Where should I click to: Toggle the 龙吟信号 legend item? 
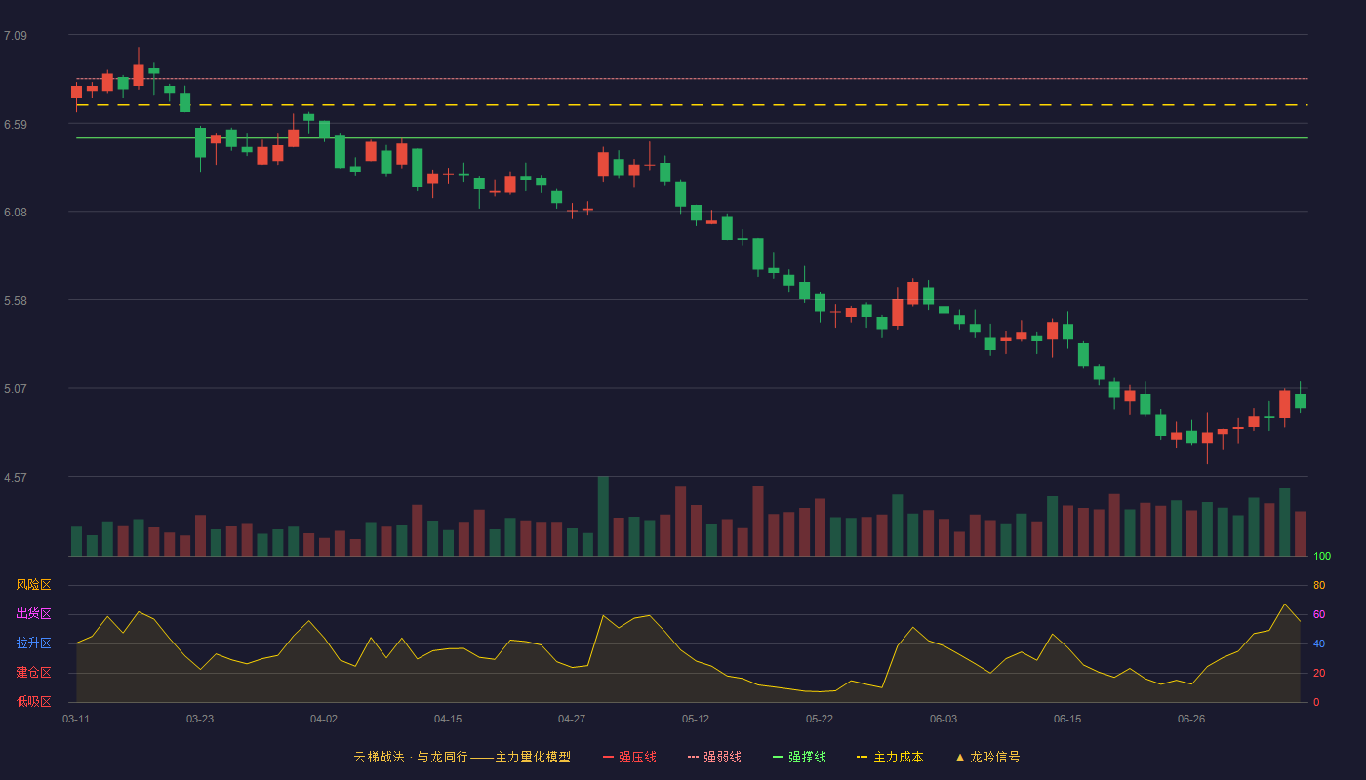[x=987, y=757]
